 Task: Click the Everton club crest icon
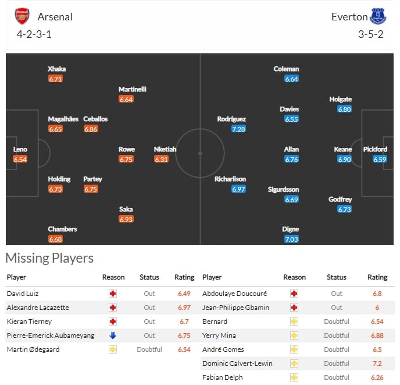click(x=378, y=16)
